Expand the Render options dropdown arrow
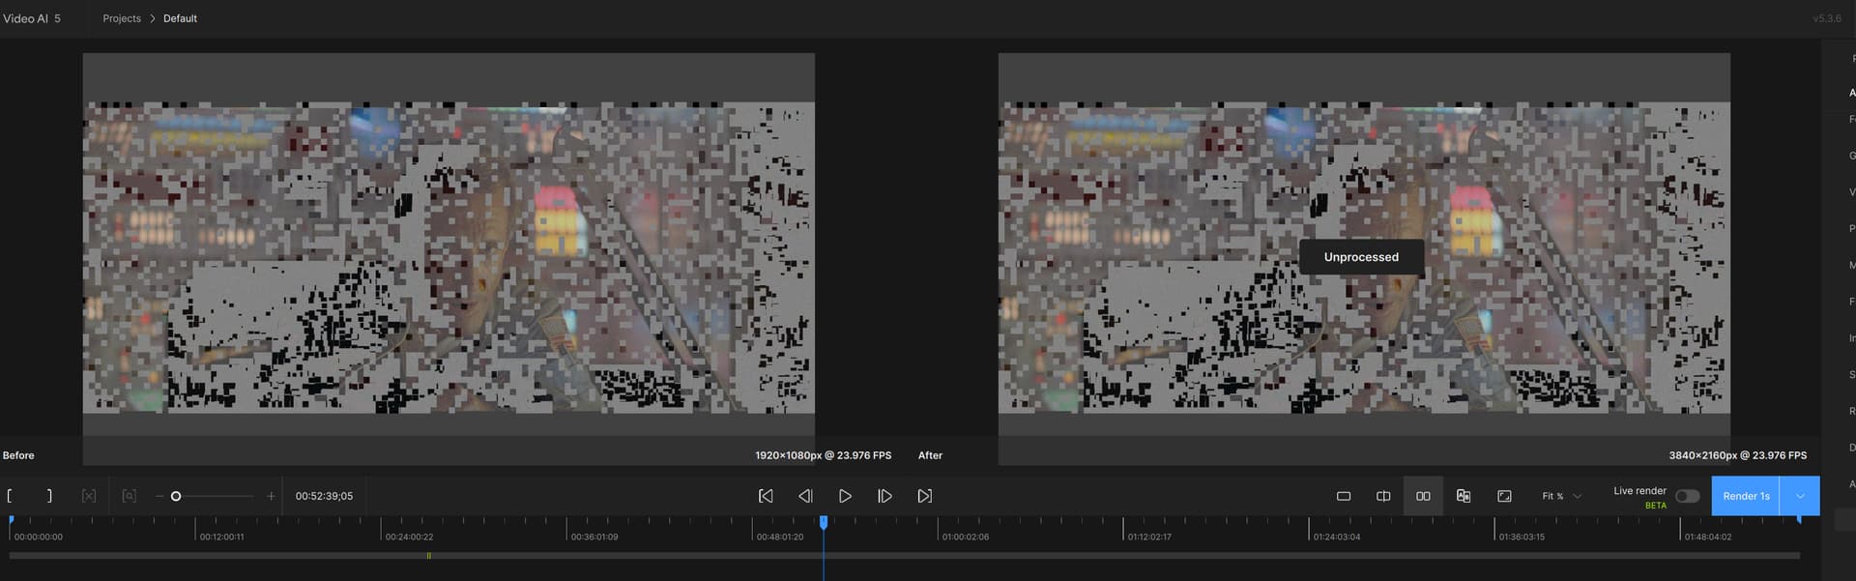The image size is (1856, 581). click(x=1800, y=496)
